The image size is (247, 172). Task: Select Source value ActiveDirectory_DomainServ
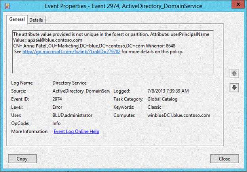(x=81, y=91)
